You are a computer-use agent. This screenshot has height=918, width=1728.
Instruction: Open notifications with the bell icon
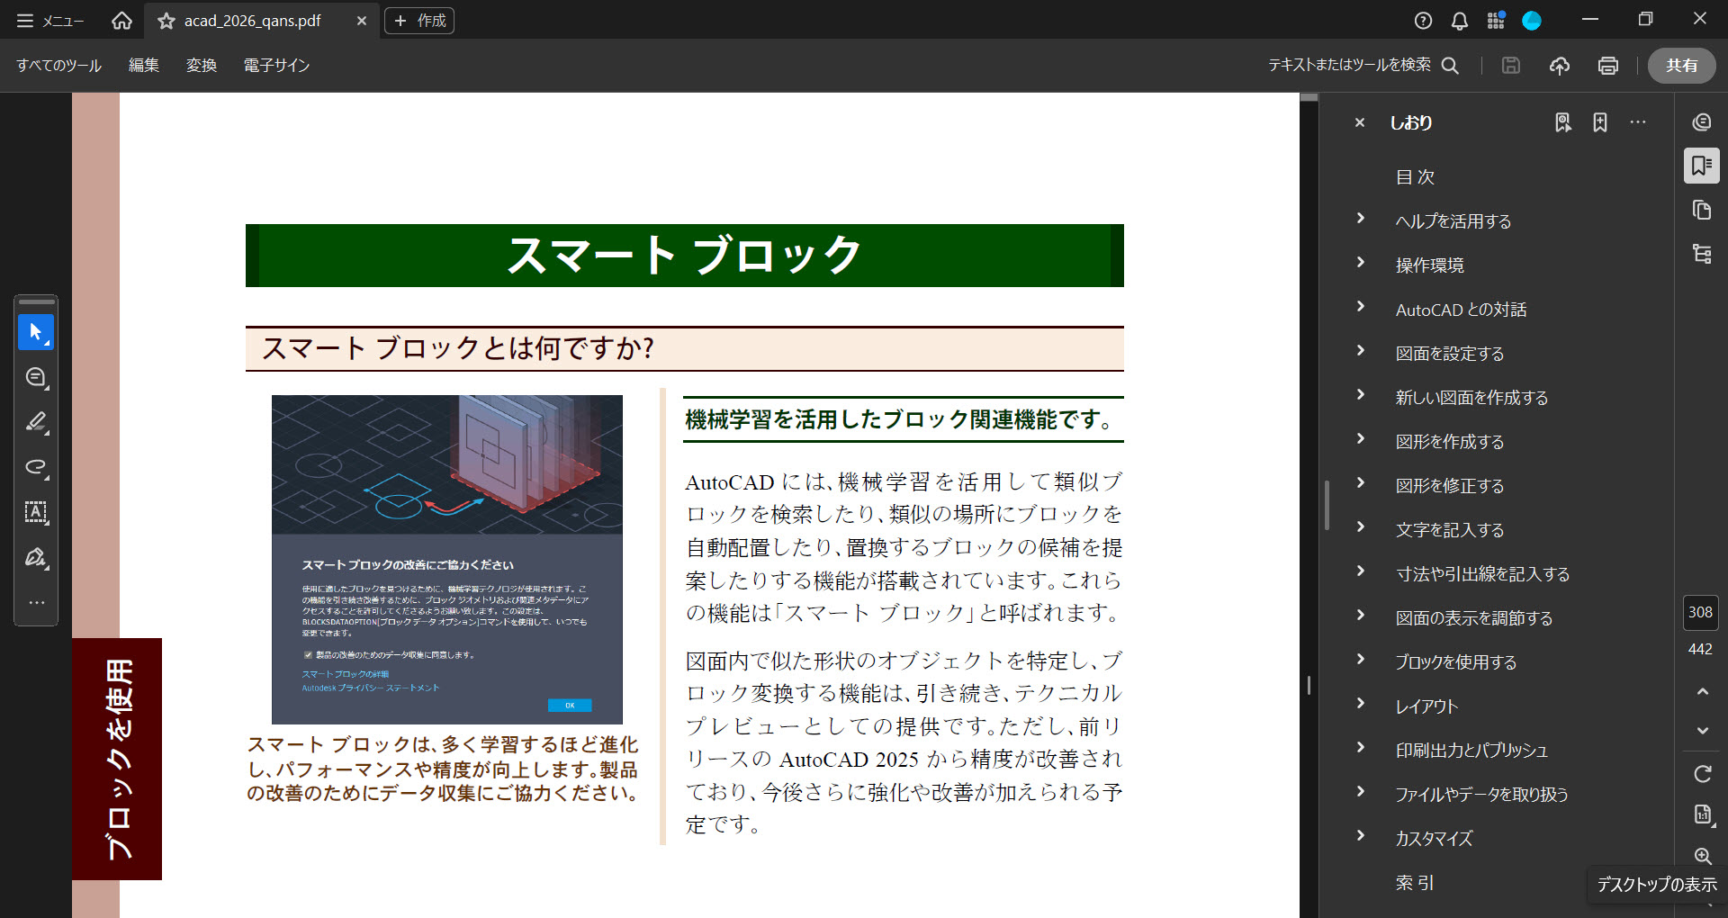[x=1459, y=20]
